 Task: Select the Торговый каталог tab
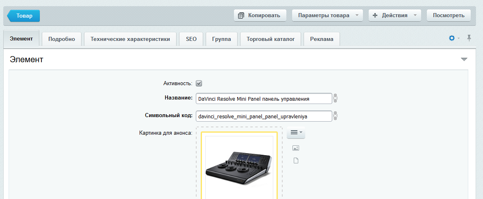click(270, 39)
